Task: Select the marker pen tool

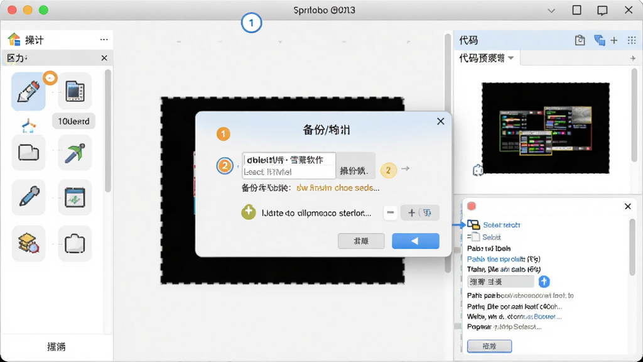Action: pyautogui.click(x=28, y=92)
